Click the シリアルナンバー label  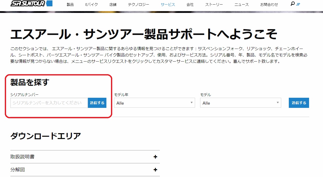pos(25,94)
